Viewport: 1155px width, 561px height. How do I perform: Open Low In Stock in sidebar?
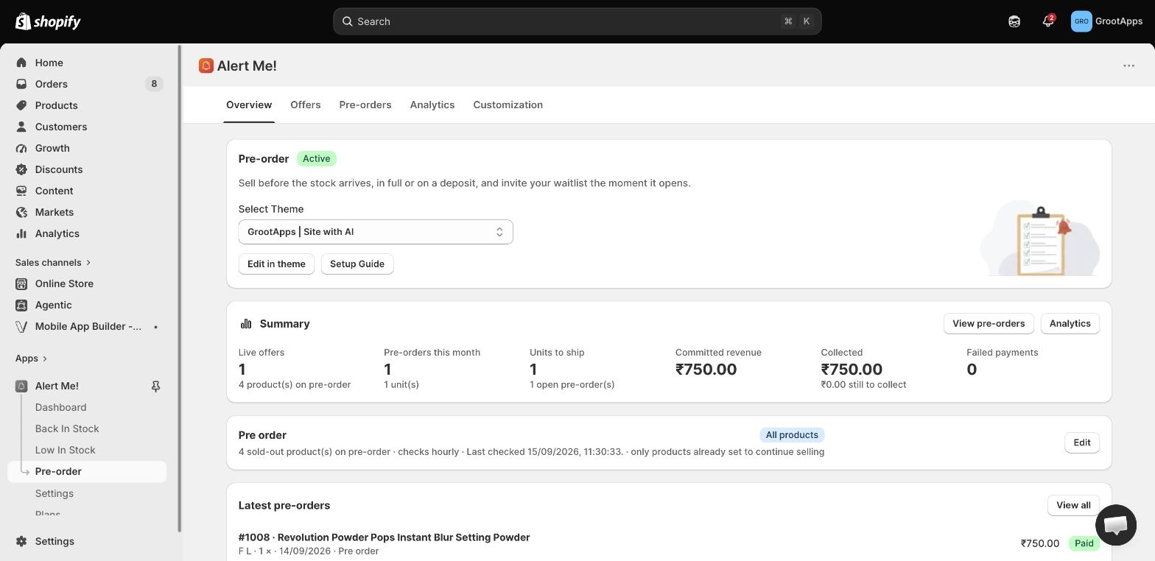[x=66, y=450]
